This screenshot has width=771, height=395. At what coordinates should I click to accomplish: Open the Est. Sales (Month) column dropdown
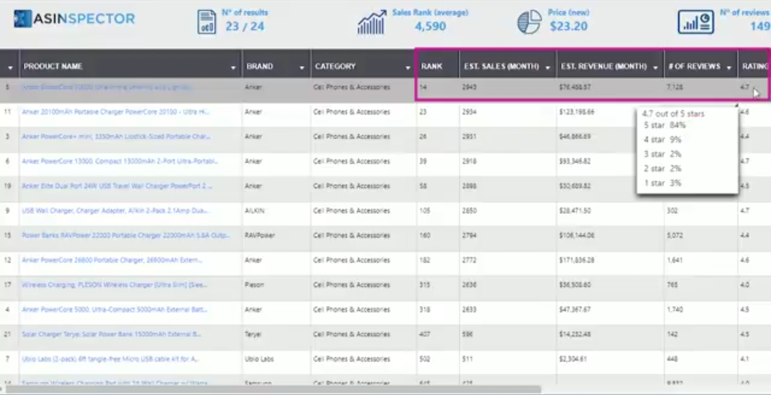[548, 68]
